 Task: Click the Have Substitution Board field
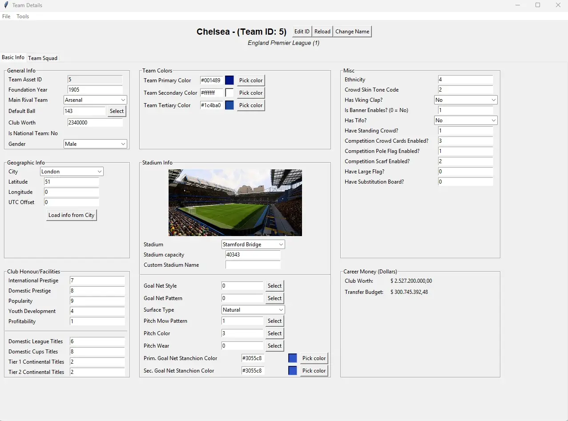[x=466, y=182]
